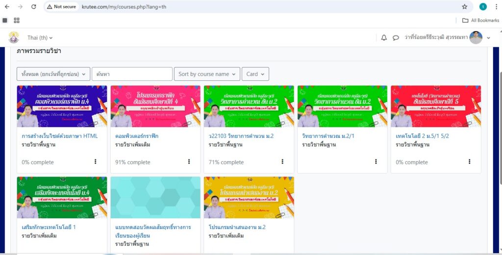The image size is (502, 255).
Task: Open the user profile menu arrow
Action: point(488,38)
